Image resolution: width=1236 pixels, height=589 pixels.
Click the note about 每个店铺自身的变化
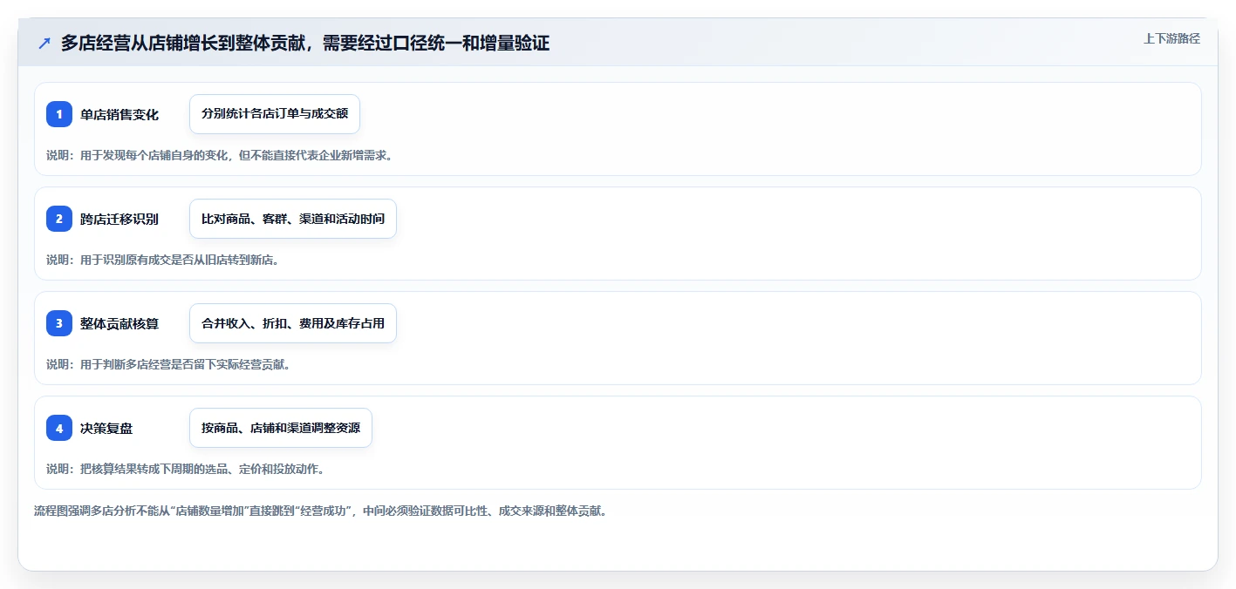click(219, 155)
